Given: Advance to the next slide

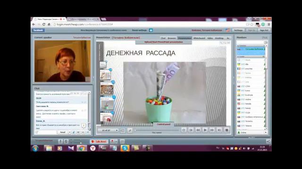Looking at the screenshot, I should (212, 130).
